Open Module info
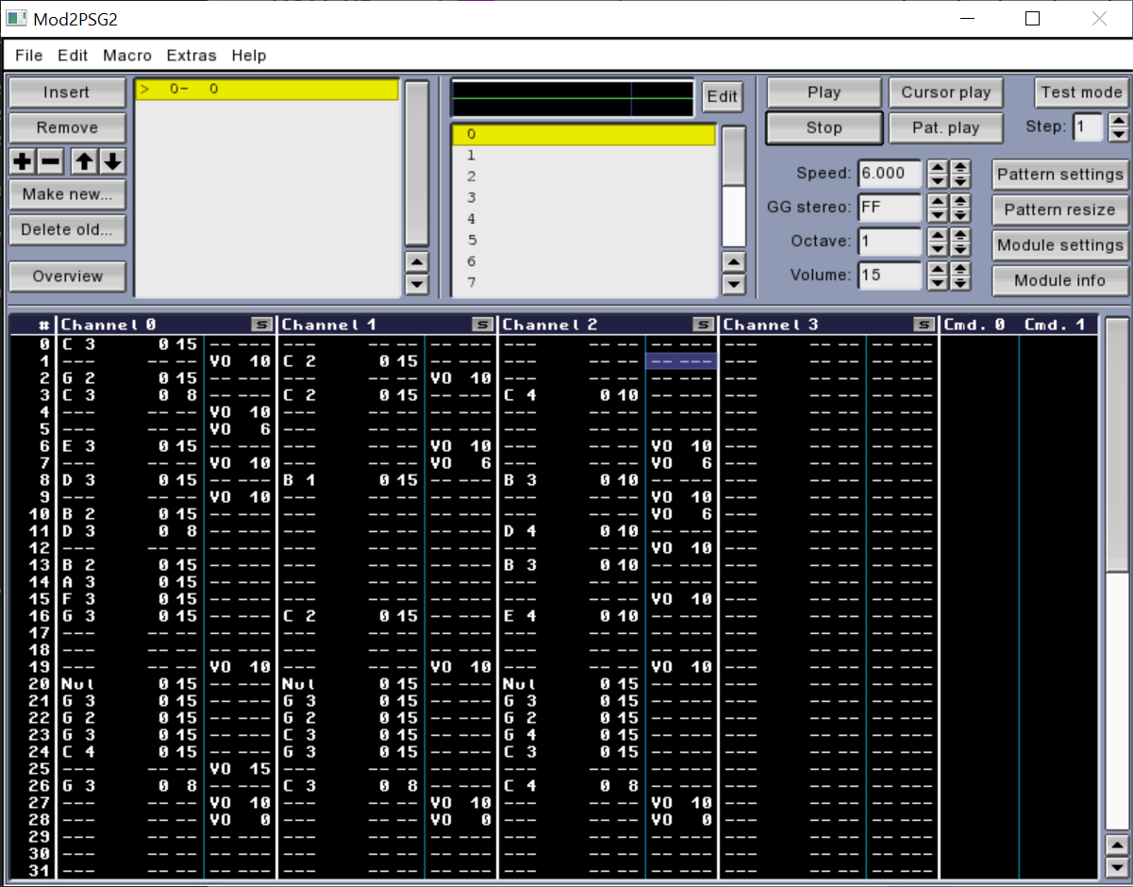This screenshot has width=1133, height=887. pos(1060,280)
